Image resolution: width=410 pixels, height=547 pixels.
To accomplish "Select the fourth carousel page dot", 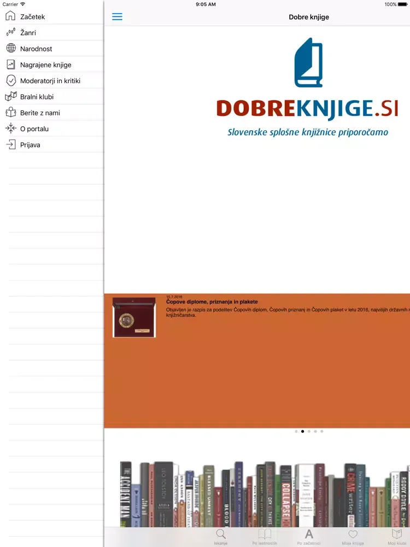I will tap(315, 432).
